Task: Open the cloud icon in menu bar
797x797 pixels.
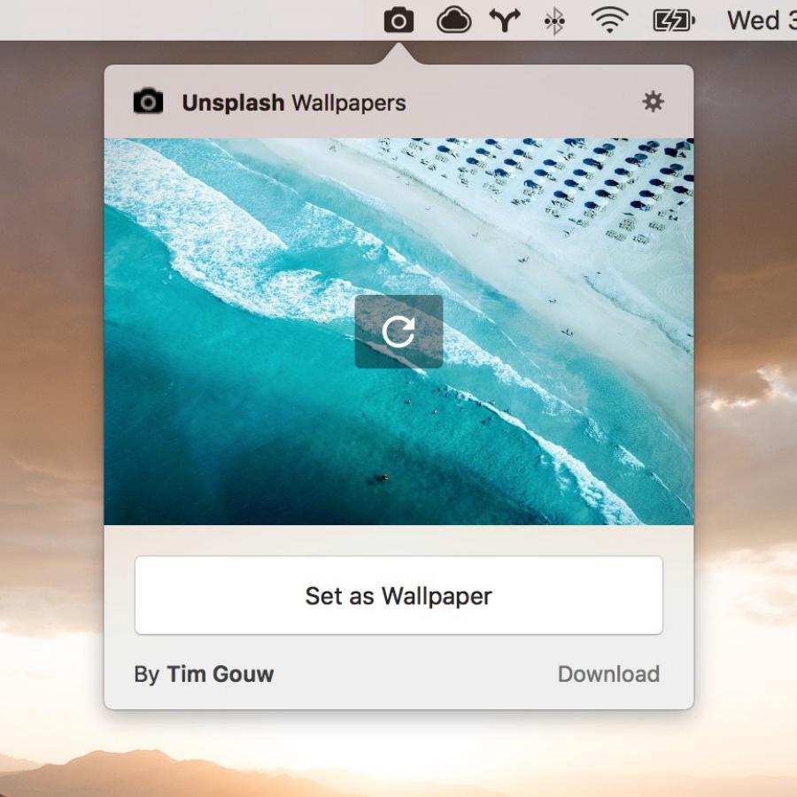Action: (x=453, y=19)
